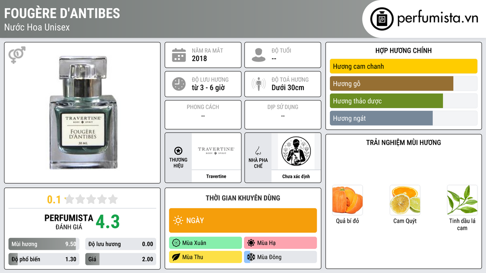The width and height of the screenshot is (486, 273).
Task: Click the Mùa Hạ season tile
Action: [280, 243]
